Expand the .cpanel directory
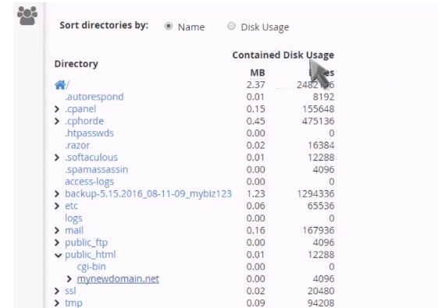Screen dimensions: 438x308 coord(57,109)
